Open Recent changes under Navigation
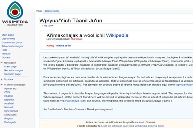The image size is (193, 128). click(14, 70)
